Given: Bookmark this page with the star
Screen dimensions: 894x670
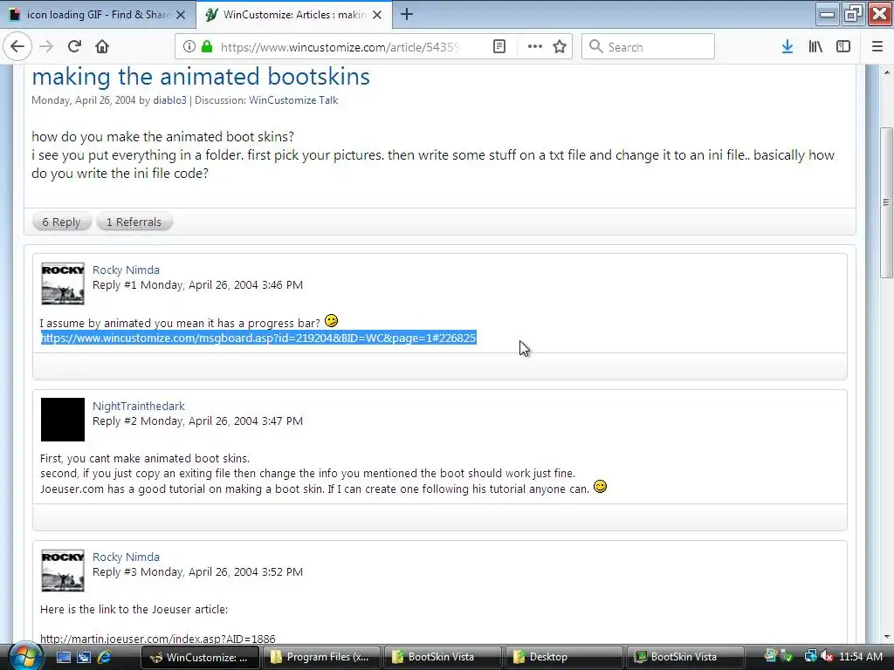Looking at the screenshot, I should click(x=560, y=47).
